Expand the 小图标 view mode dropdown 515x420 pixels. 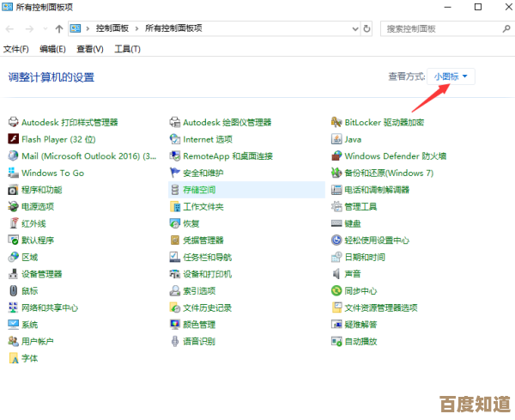[x=451, y=76]
